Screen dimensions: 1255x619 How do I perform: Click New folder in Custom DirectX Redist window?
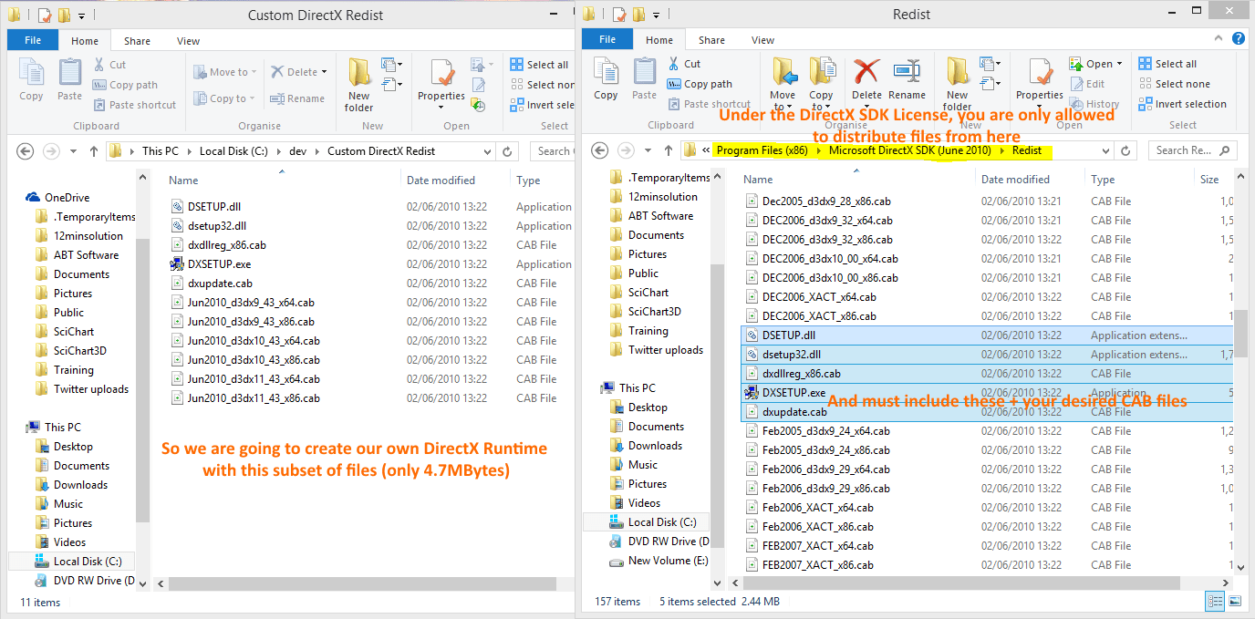click(358, 85)
